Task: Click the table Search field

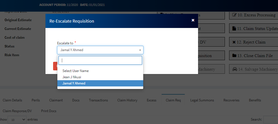Action: pos(270,119)
